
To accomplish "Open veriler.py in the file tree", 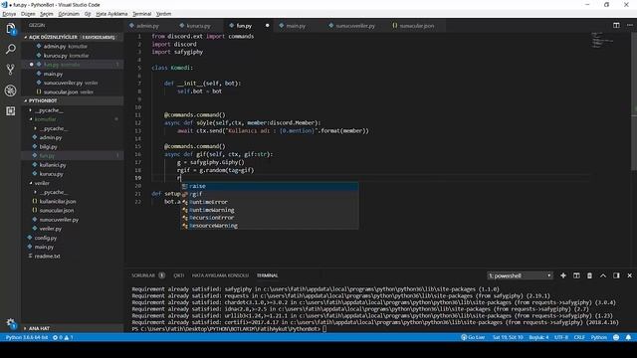I will click(73, 229).
